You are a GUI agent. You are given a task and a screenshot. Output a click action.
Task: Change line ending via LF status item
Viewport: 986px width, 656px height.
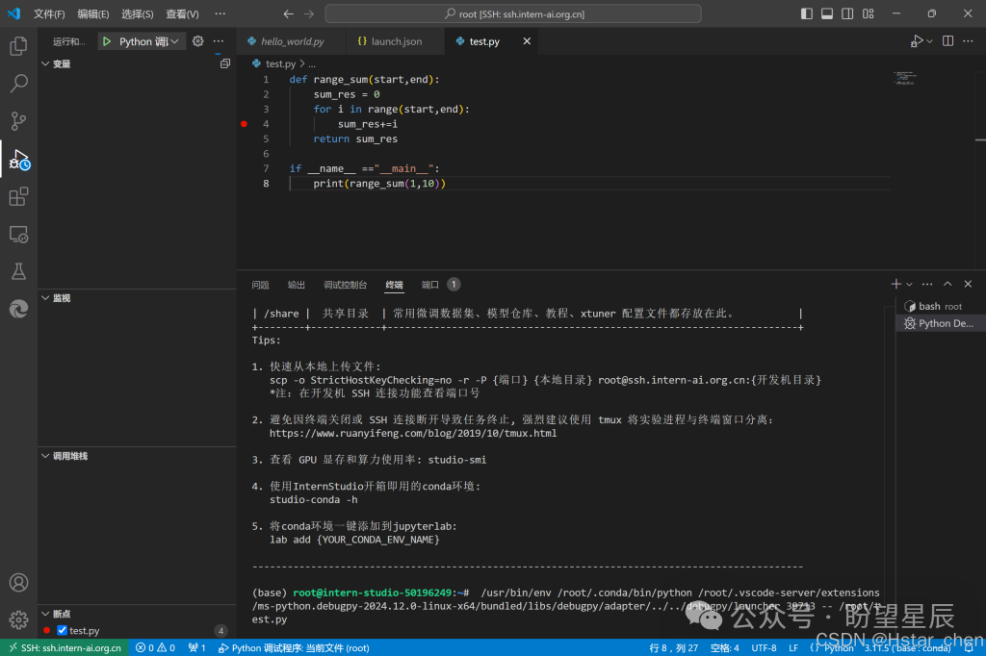point(793,648)
